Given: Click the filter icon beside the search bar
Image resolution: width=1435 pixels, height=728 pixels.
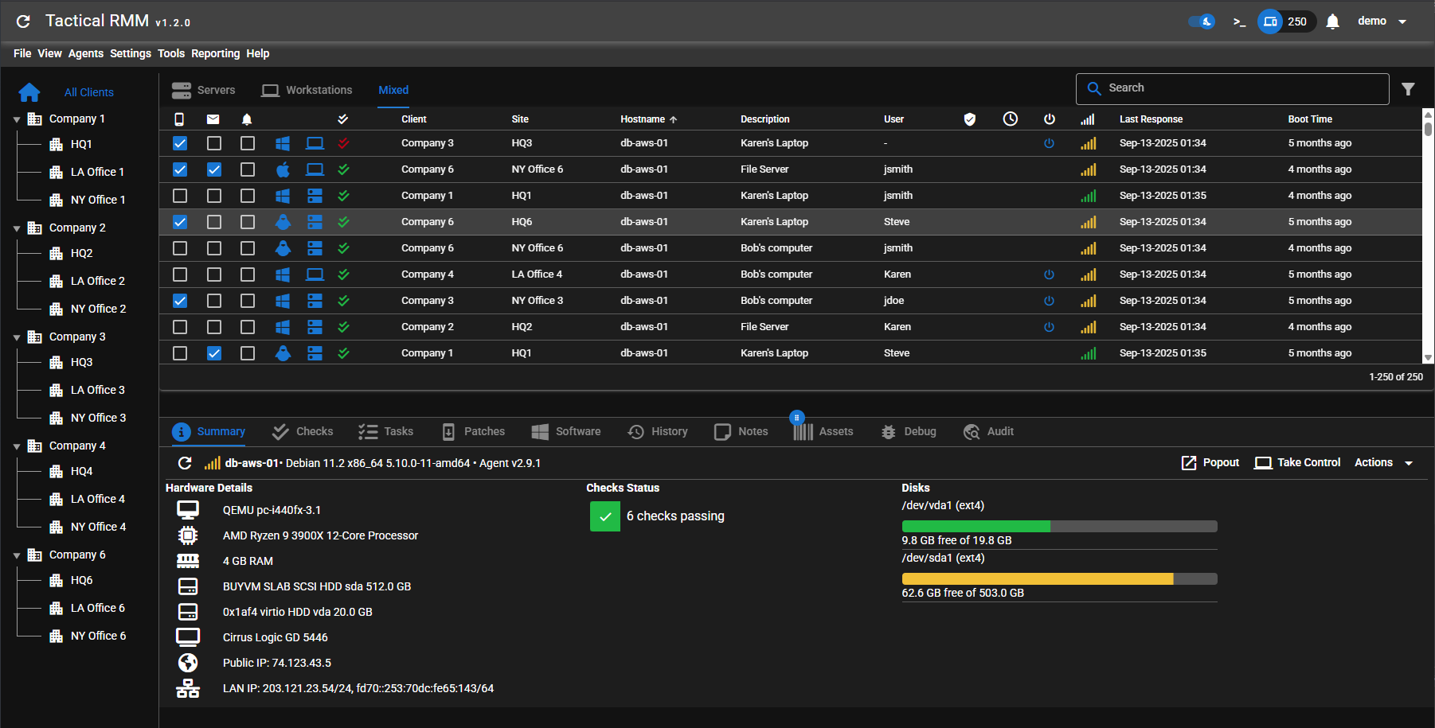Looking at the screenshot, I should pos(1409,88).
